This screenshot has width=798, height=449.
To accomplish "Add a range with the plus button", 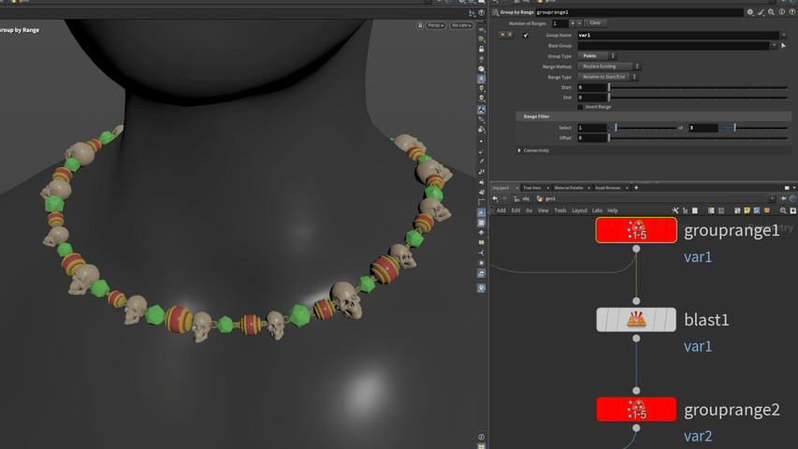I will [x=572, y=22].
